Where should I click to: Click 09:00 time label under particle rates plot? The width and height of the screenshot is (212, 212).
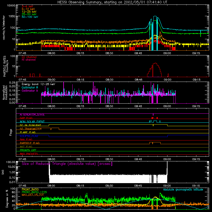click(167, 80)
